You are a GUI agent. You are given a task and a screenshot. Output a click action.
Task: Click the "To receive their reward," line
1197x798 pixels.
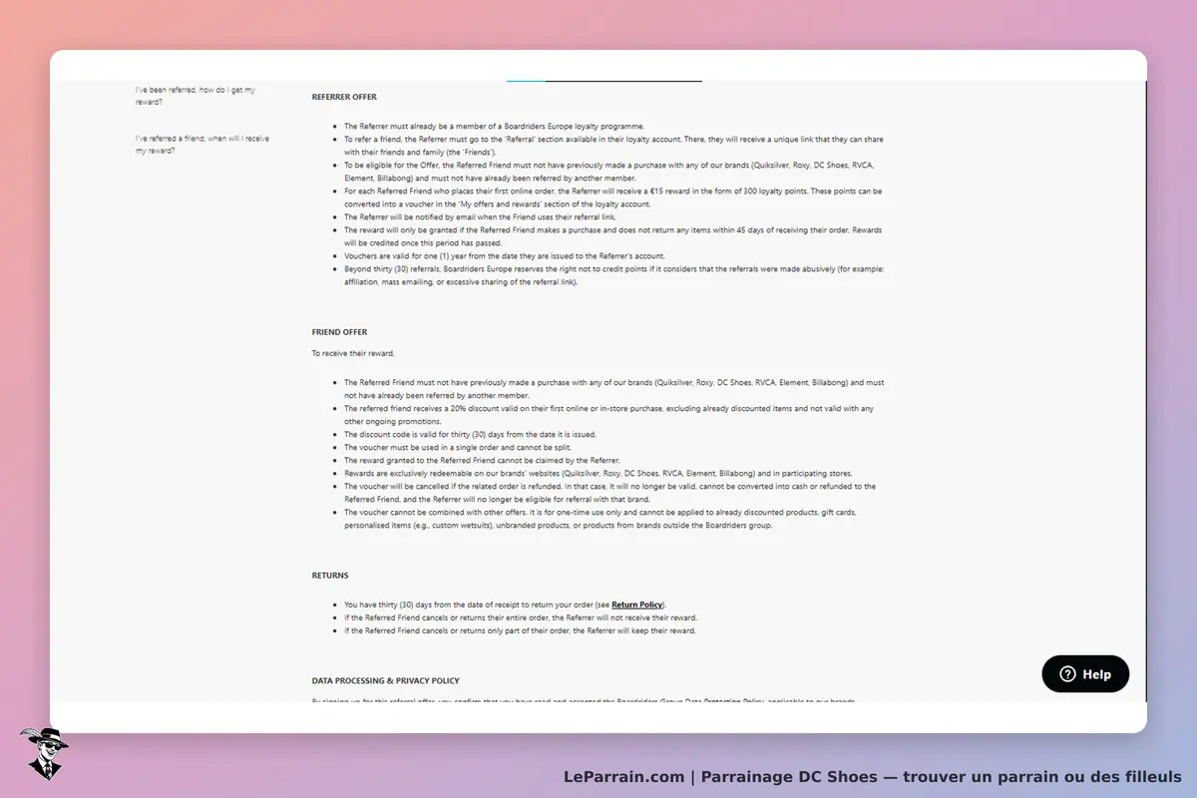353,353
